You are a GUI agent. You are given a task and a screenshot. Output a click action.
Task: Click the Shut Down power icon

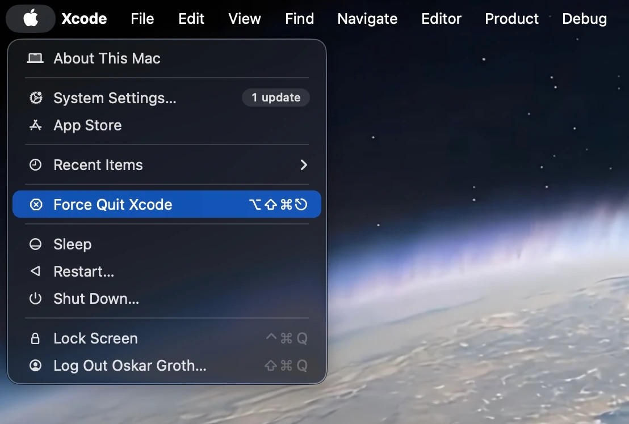click(x=36, y=299)
